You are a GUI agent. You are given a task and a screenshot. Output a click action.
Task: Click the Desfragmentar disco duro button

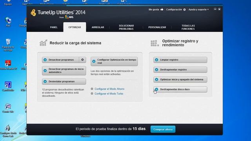tap(180, 90)
